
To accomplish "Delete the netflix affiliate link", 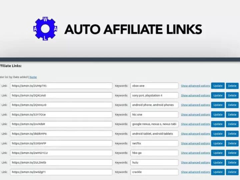I will pyautogui.click(x=232, y=143).
